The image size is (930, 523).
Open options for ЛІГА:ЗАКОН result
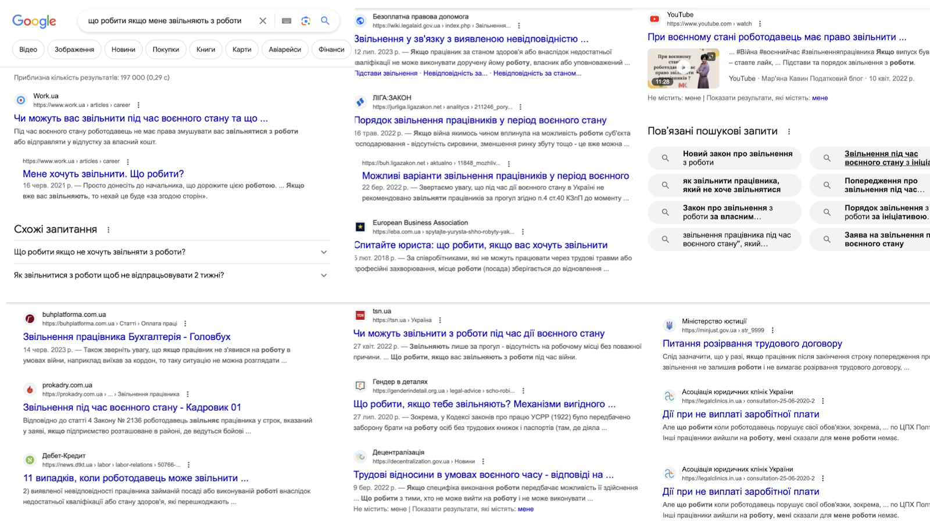520,107
